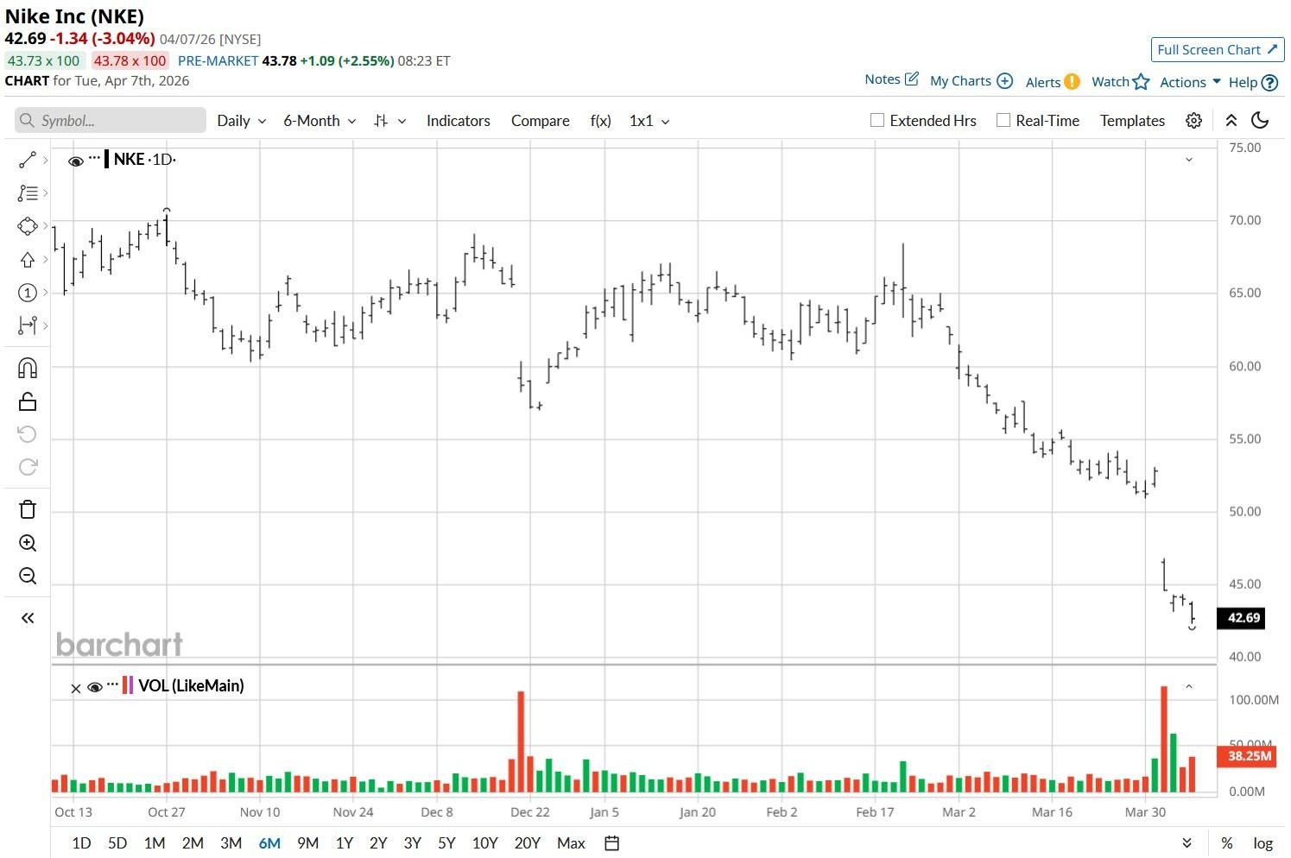Screen dimensions: 1291x858
Task: Toggle the magnet snap mode
Action: [x=28, y=369]
